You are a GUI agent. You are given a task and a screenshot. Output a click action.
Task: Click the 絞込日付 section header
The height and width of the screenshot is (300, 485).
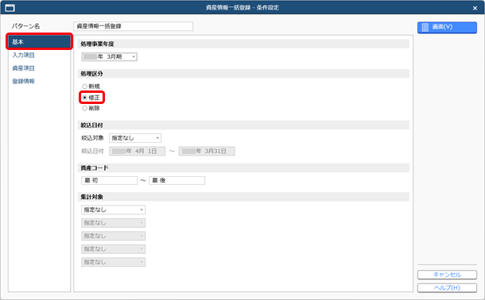[243, 125]
